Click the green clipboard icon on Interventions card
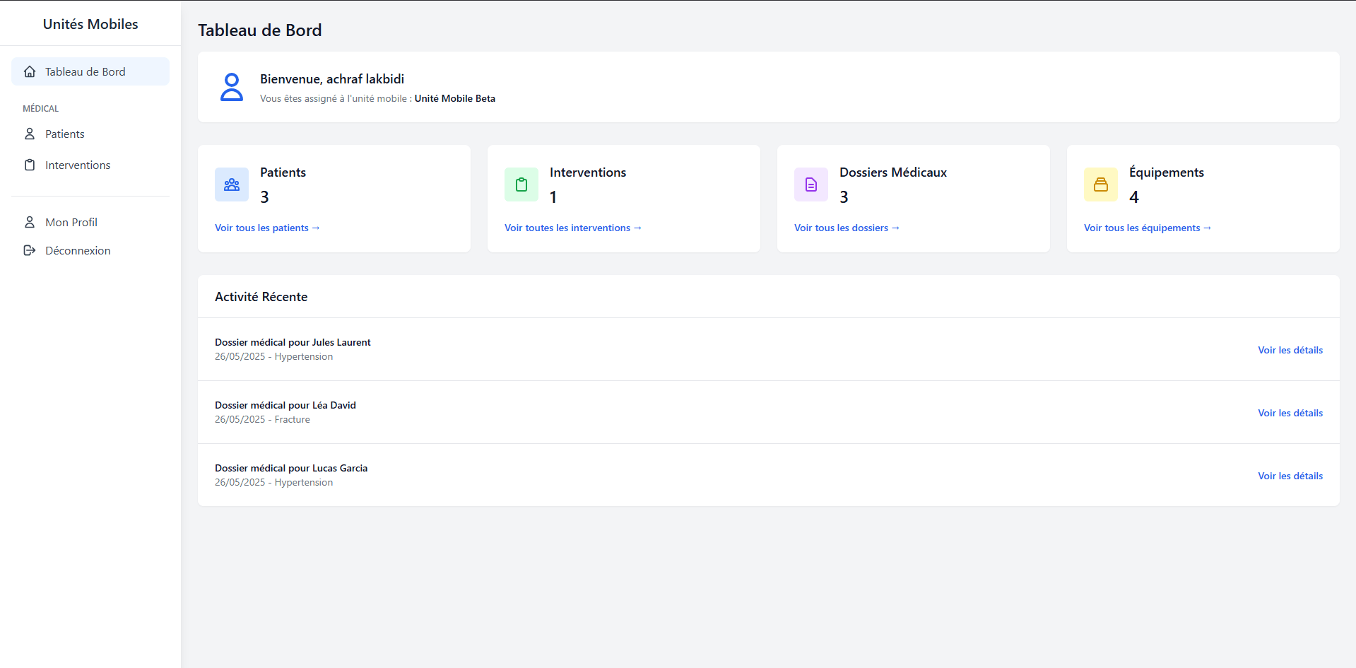The image size is (1356, 668). point(521,184)
